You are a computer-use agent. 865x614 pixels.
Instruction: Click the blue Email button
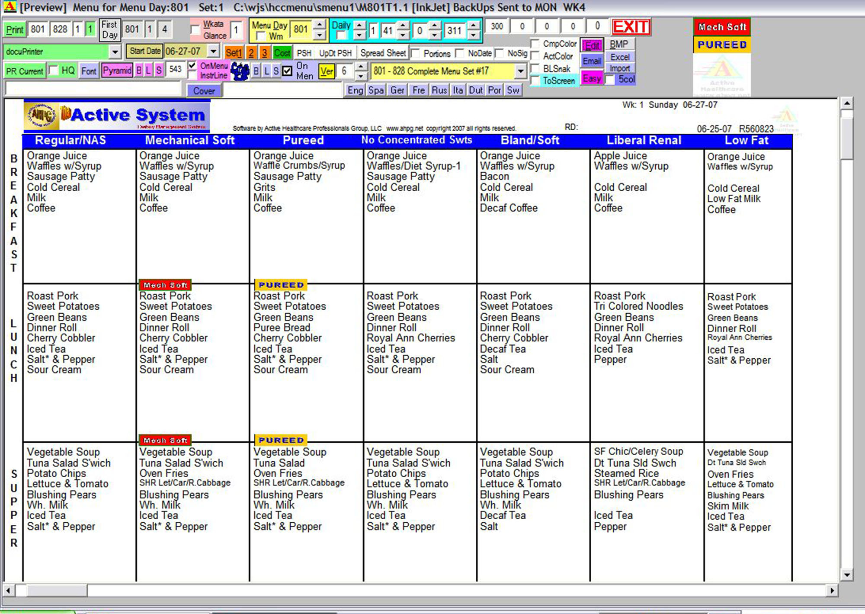click(x=592, y=61)
